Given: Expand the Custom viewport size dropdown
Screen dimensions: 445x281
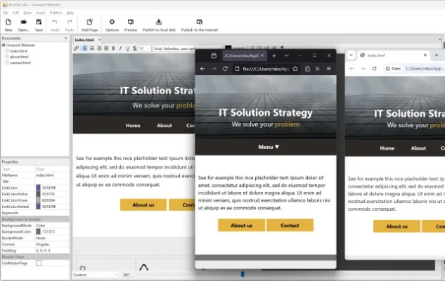Looking at the screenshot, I should point(115,275).
